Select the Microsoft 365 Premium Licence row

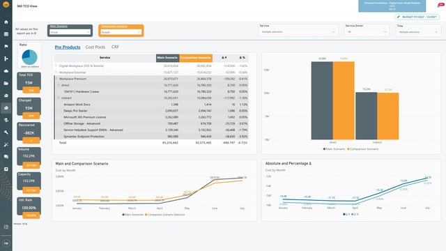[151, 117]
